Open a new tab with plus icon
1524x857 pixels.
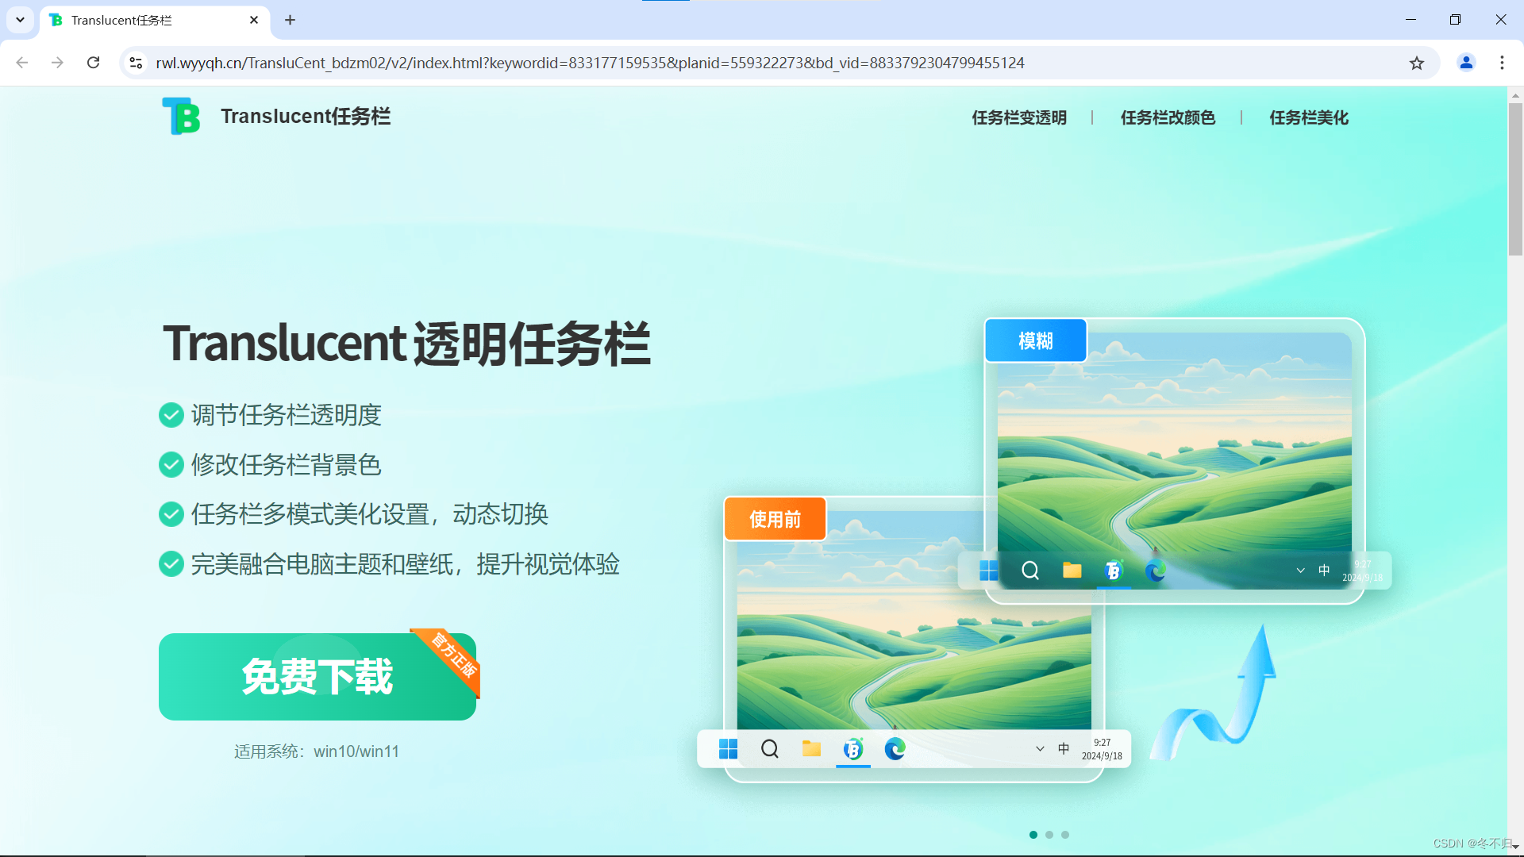point(290,20)
